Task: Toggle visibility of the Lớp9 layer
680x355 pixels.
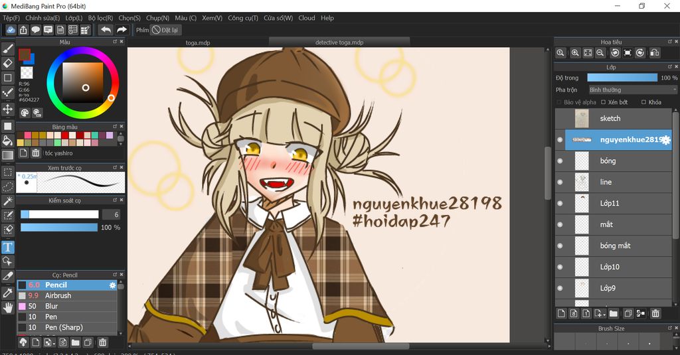Action: click(560, 288)
